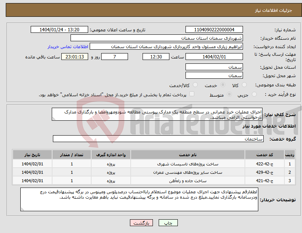This screenshot has width=302, height=233.
Task: Click the date cell in row 3
Action: point(32,181)
